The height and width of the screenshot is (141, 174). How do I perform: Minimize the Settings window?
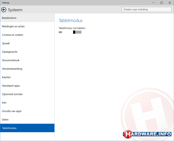(154, 3)
